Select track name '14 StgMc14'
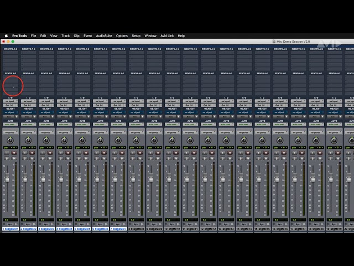 pyautogui.click(x=244, y=229)
